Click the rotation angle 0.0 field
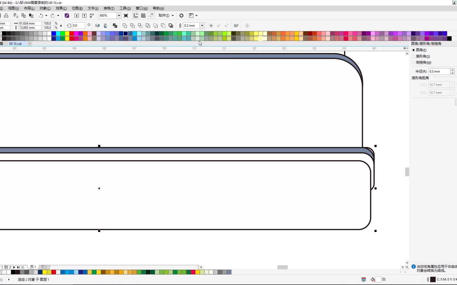 click(79, 26)
